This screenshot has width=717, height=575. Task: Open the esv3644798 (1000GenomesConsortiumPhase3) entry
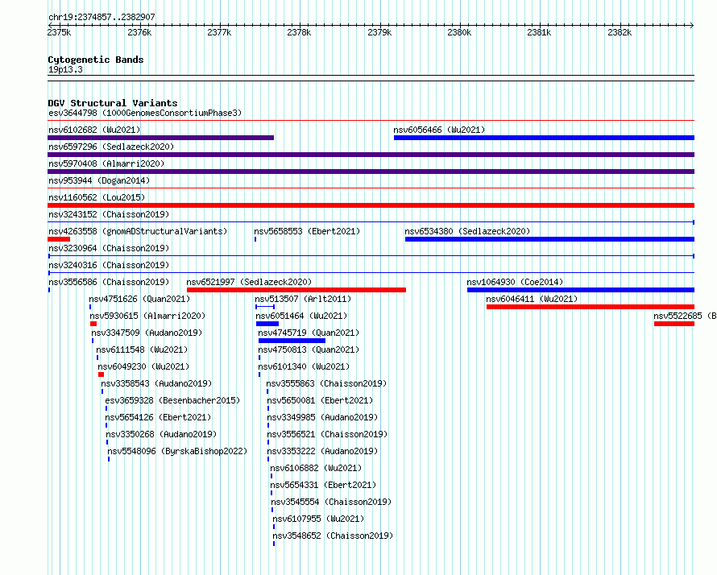click(145, 113)
